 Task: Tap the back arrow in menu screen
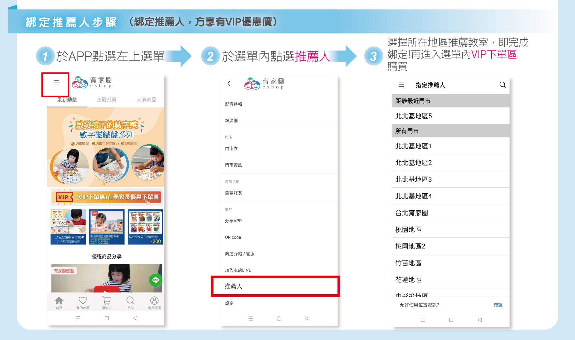[229, 84]
